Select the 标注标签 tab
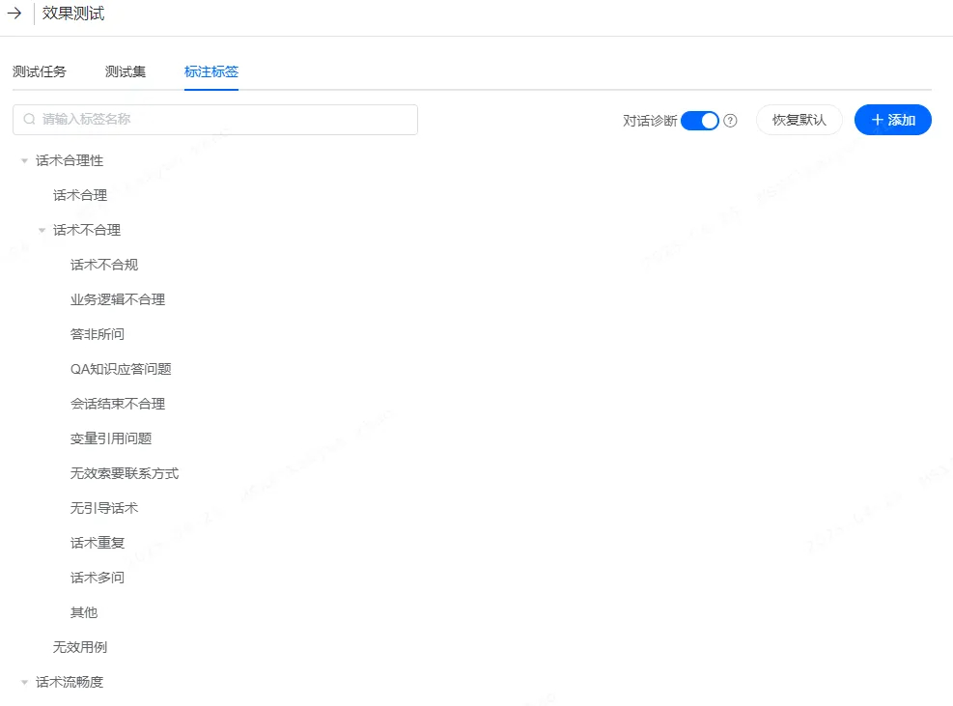Image resolution: width=953 pixels, height=706 pixels. 210,71
